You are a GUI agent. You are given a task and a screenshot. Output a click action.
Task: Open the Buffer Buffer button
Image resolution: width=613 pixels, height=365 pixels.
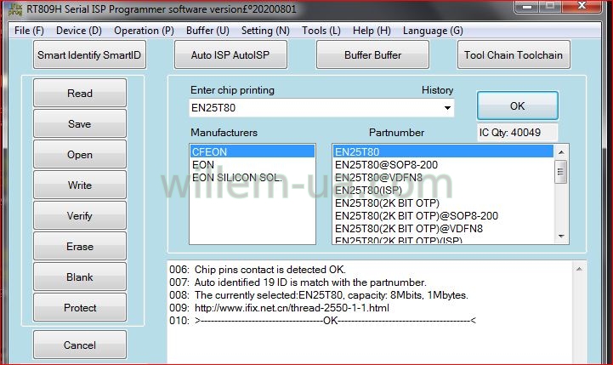pos(372,54)
